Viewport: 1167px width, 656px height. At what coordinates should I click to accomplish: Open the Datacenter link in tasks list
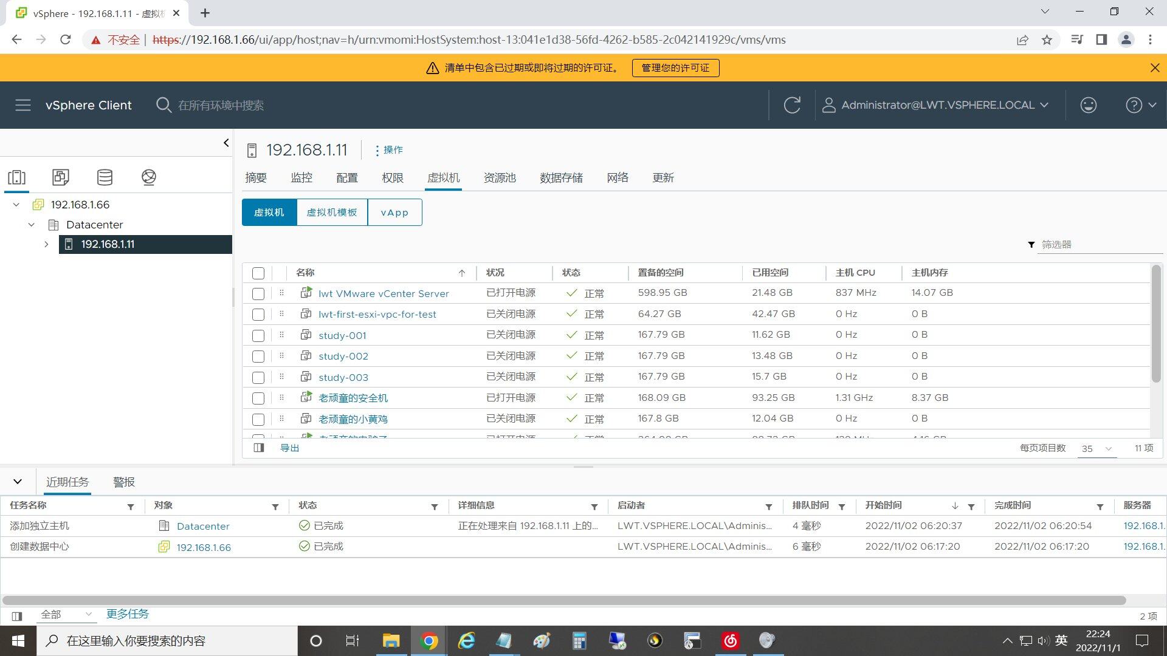click(203, 527)
